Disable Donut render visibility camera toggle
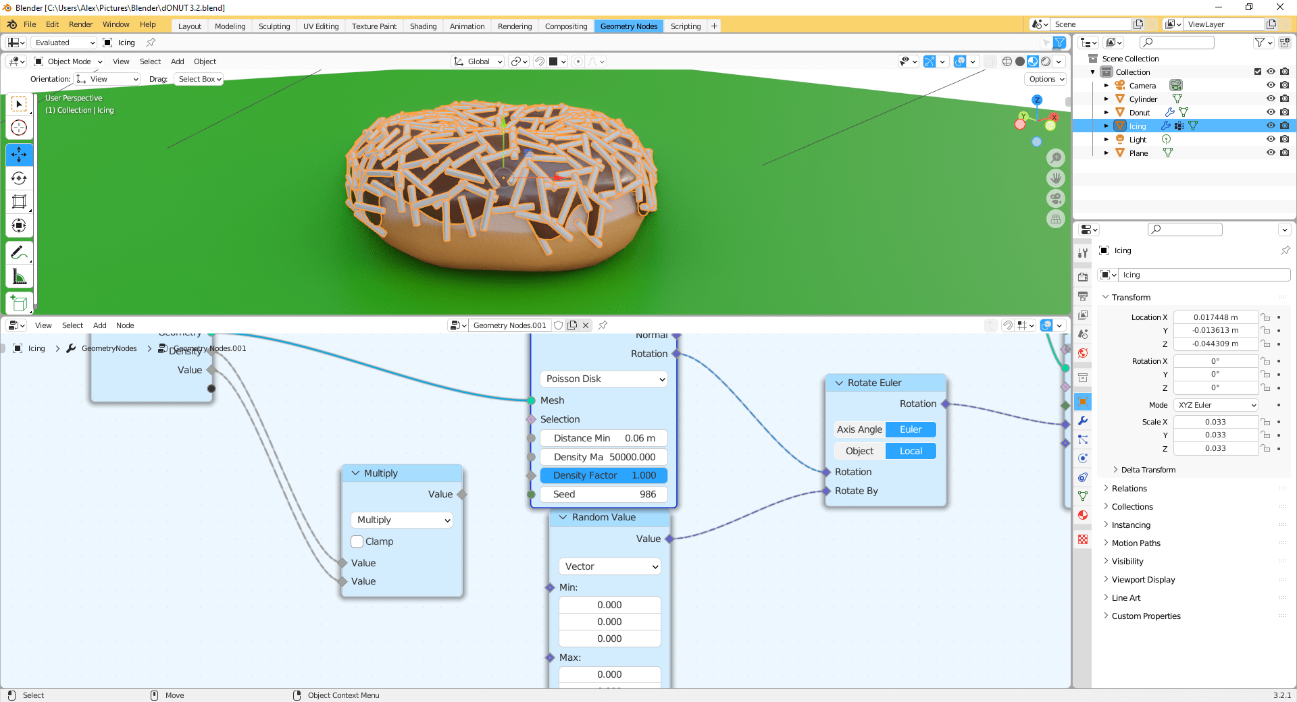The image size is (1297, 702). [x=1284, y=112]
